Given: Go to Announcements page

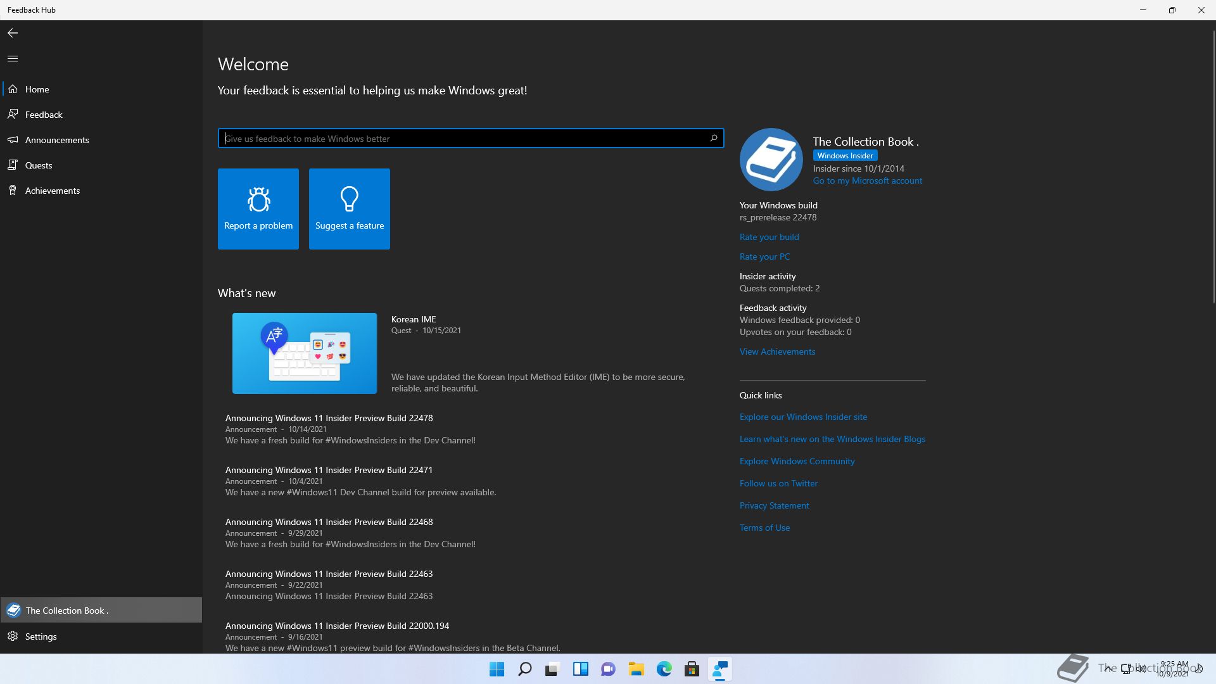Looking at the screenshot, I should pyautogui.click(x=101, y=140).
